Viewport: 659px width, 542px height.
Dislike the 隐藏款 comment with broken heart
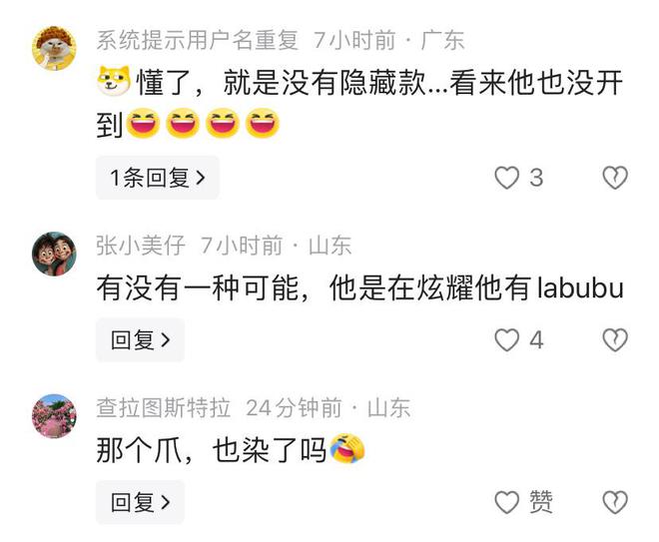(615, 178)
